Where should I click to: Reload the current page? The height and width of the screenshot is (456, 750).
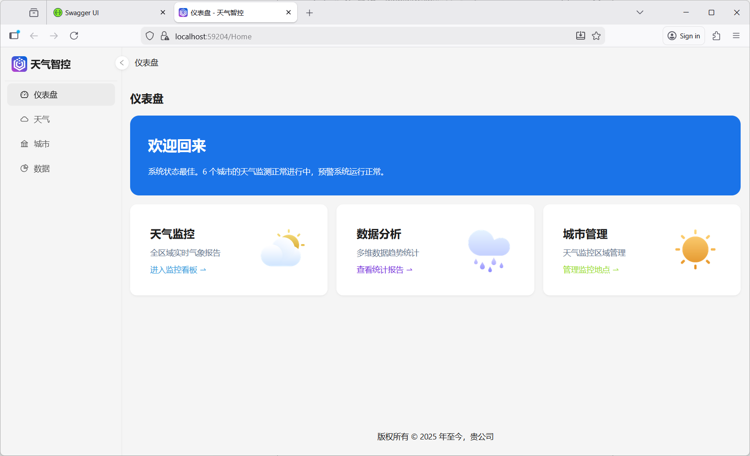click(74, 36)
